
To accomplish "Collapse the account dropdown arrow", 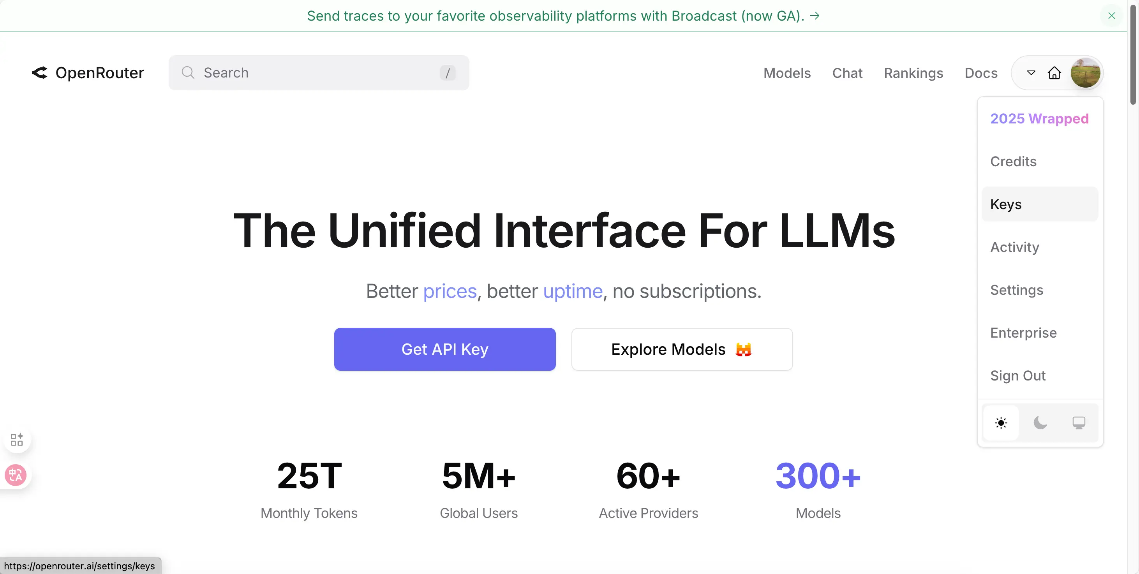I will (1031, 73).
